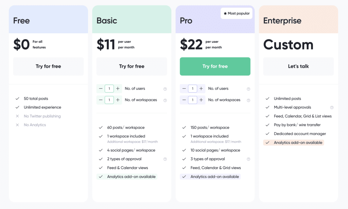Click Try for free under Basic plan

point(132,66)
